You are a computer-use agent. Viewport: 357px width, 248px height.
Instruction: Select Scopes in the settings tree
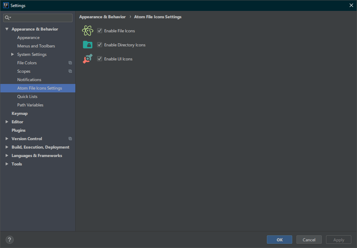(24, 71)
